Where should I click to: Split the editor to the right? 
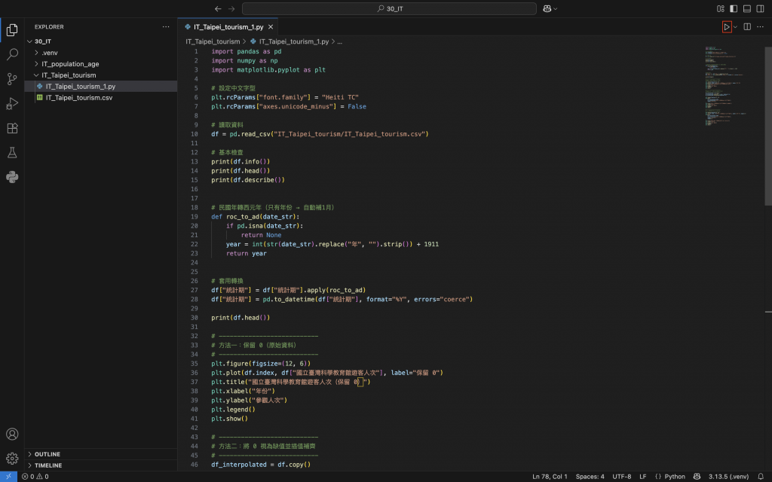747,27
